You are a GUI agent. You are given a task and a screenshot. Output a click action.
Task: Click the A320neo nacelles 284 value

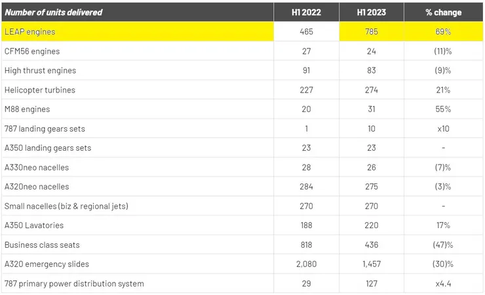(x=305, y=186)
